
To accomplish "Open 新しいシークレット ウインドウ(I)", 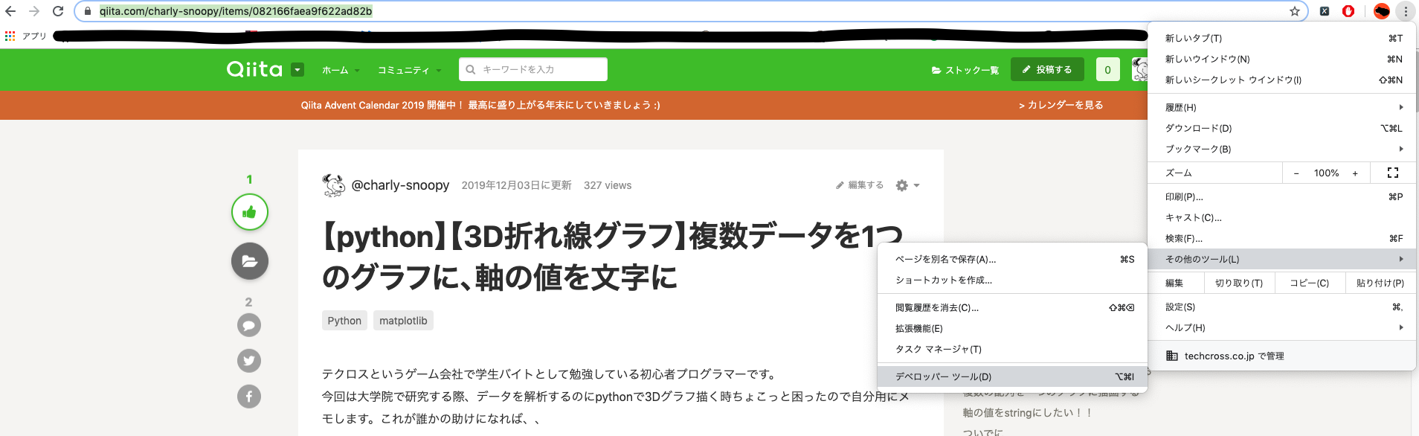I will point(1281,80).
